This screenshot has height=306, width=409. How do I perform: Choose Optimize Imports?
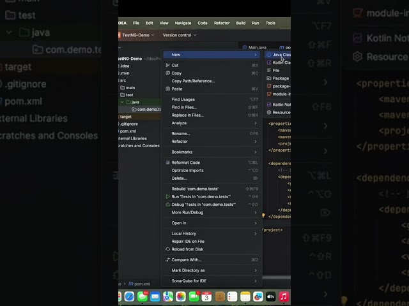pyautogui.click(x=212, y=170)
